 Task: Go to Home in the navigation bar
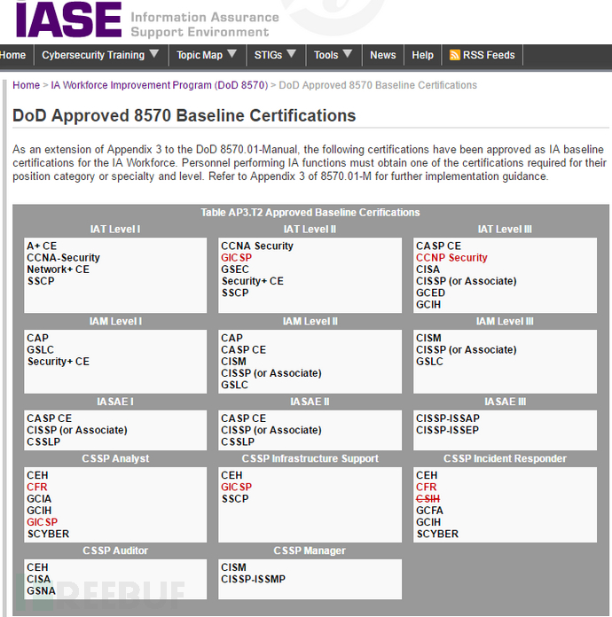click(x=12, y=55)
